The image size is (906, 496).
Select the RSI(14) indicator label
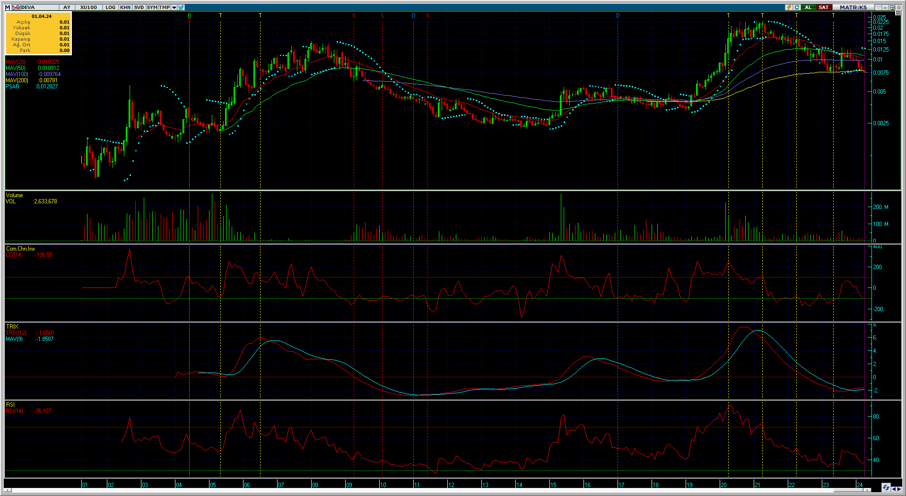click(14, 411)
